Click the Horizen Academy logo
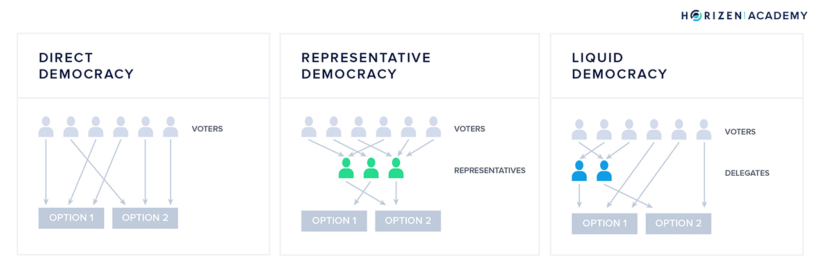820x271 pixels. [x=744, y=16]
